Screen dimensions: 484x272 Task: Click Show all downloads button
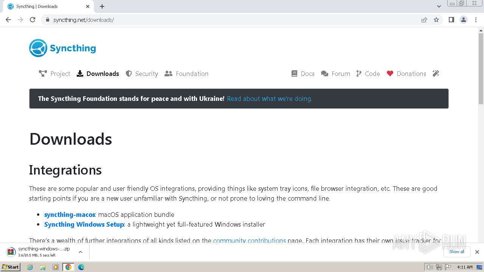pyautogui.click(x=457, y=252)
